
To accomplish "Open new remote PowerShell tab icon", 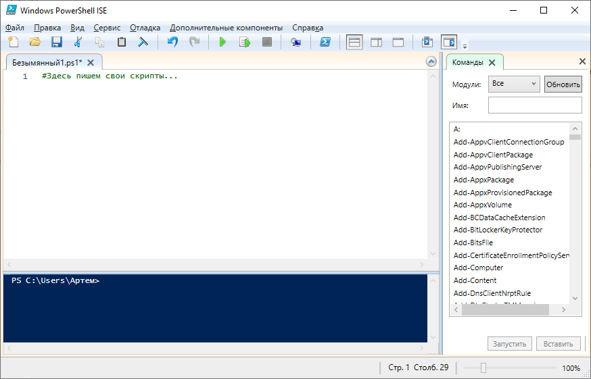I will tap(296, 42).
